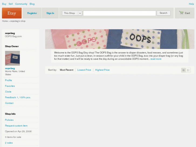Open the Buy menu

point(4,4)
